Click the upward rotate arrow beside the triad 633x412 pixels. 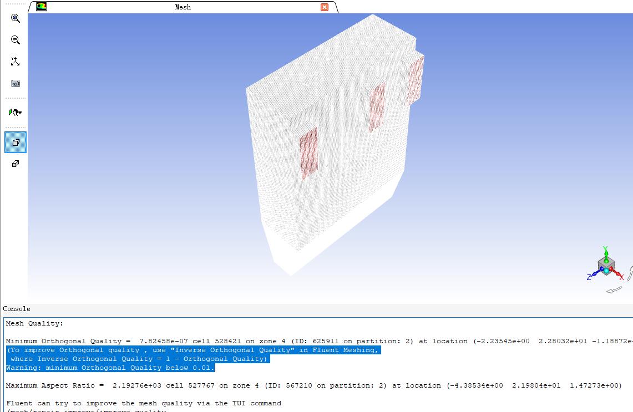click(x=630, y=273)
